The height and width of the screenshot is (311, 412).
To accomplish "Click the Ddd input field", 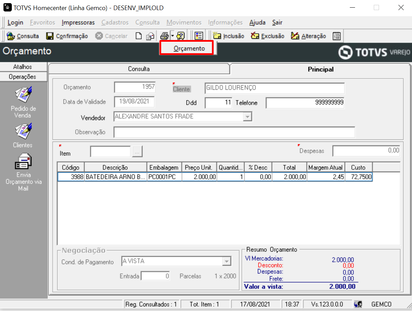I will 219,103.
